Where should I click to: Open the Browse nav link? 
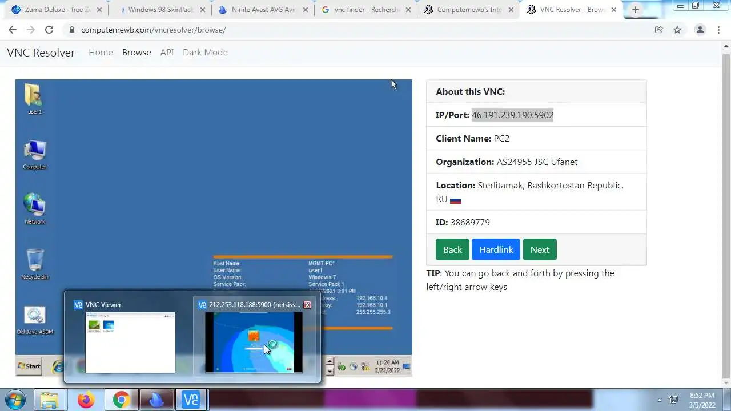(136, 53)
